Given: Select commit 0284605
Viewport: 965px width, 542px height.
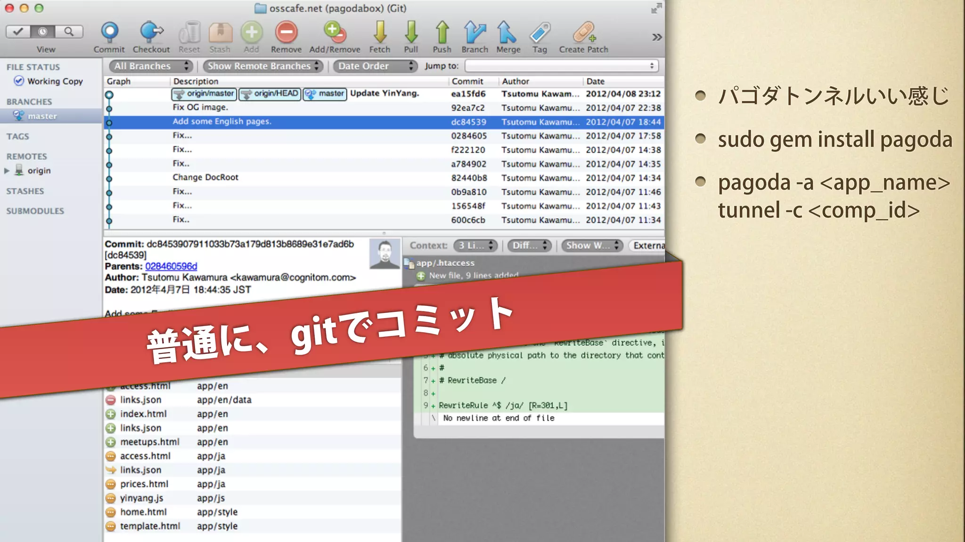Looking at the screenshot, I should tap(384, 136).
